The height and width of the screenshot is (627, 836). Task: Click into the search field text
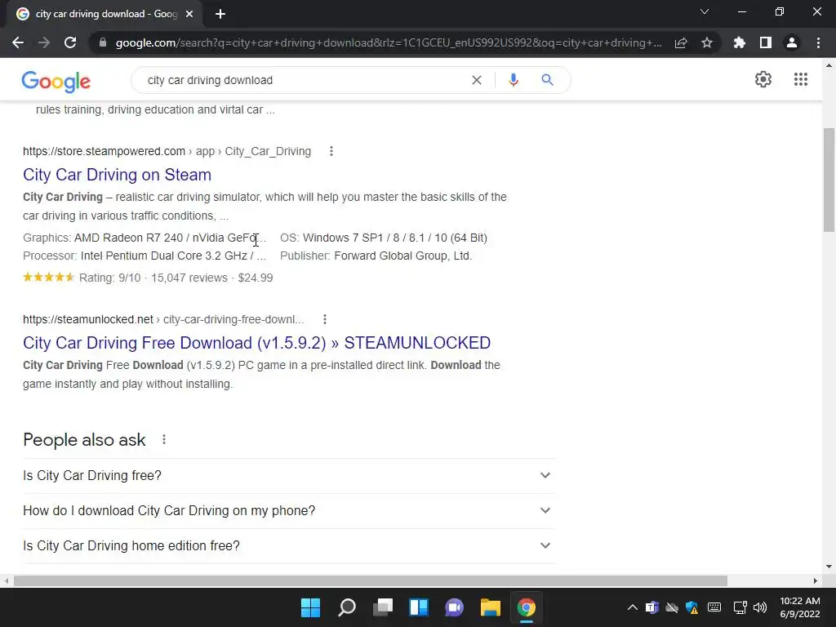[x=210, y=81]
